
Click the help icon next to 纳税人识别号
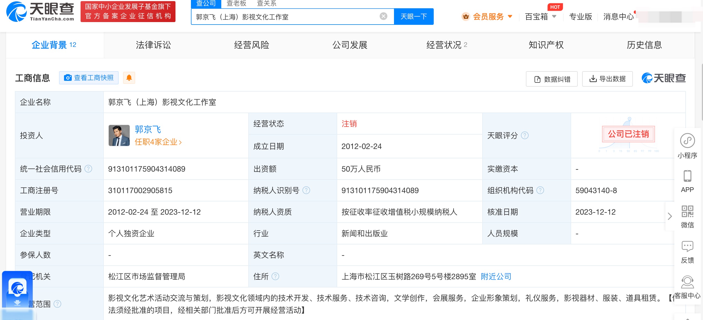click(306, 190)
